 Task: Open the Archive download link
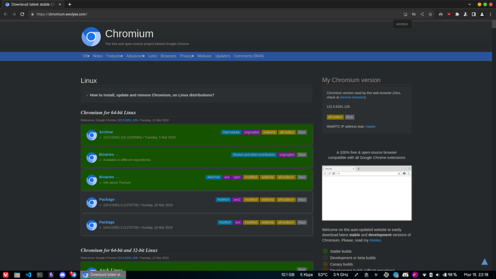tap(106, 132)
